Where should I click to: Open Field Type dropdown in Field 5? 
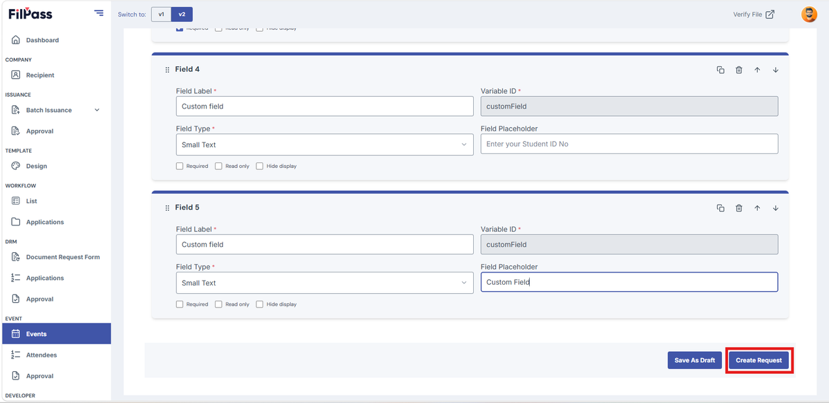tap(325, 283)
